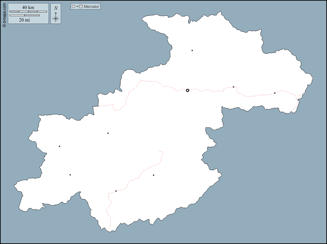Screen dimensions: 327x244
Task: Click the city dot on the southern red boundary
Action: click(x=116, y=191)
